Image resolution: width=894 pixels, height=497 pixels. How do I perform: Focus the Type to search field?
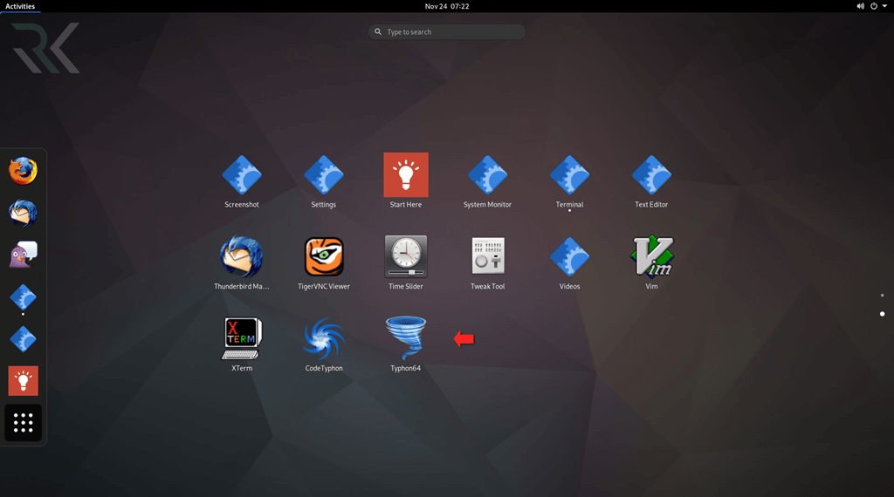point(446,32)
